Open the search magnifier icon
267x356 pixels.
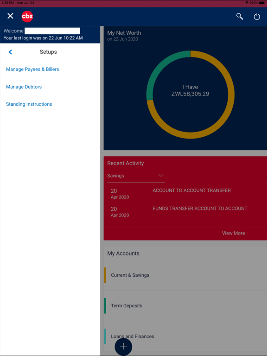coord(240,16)
